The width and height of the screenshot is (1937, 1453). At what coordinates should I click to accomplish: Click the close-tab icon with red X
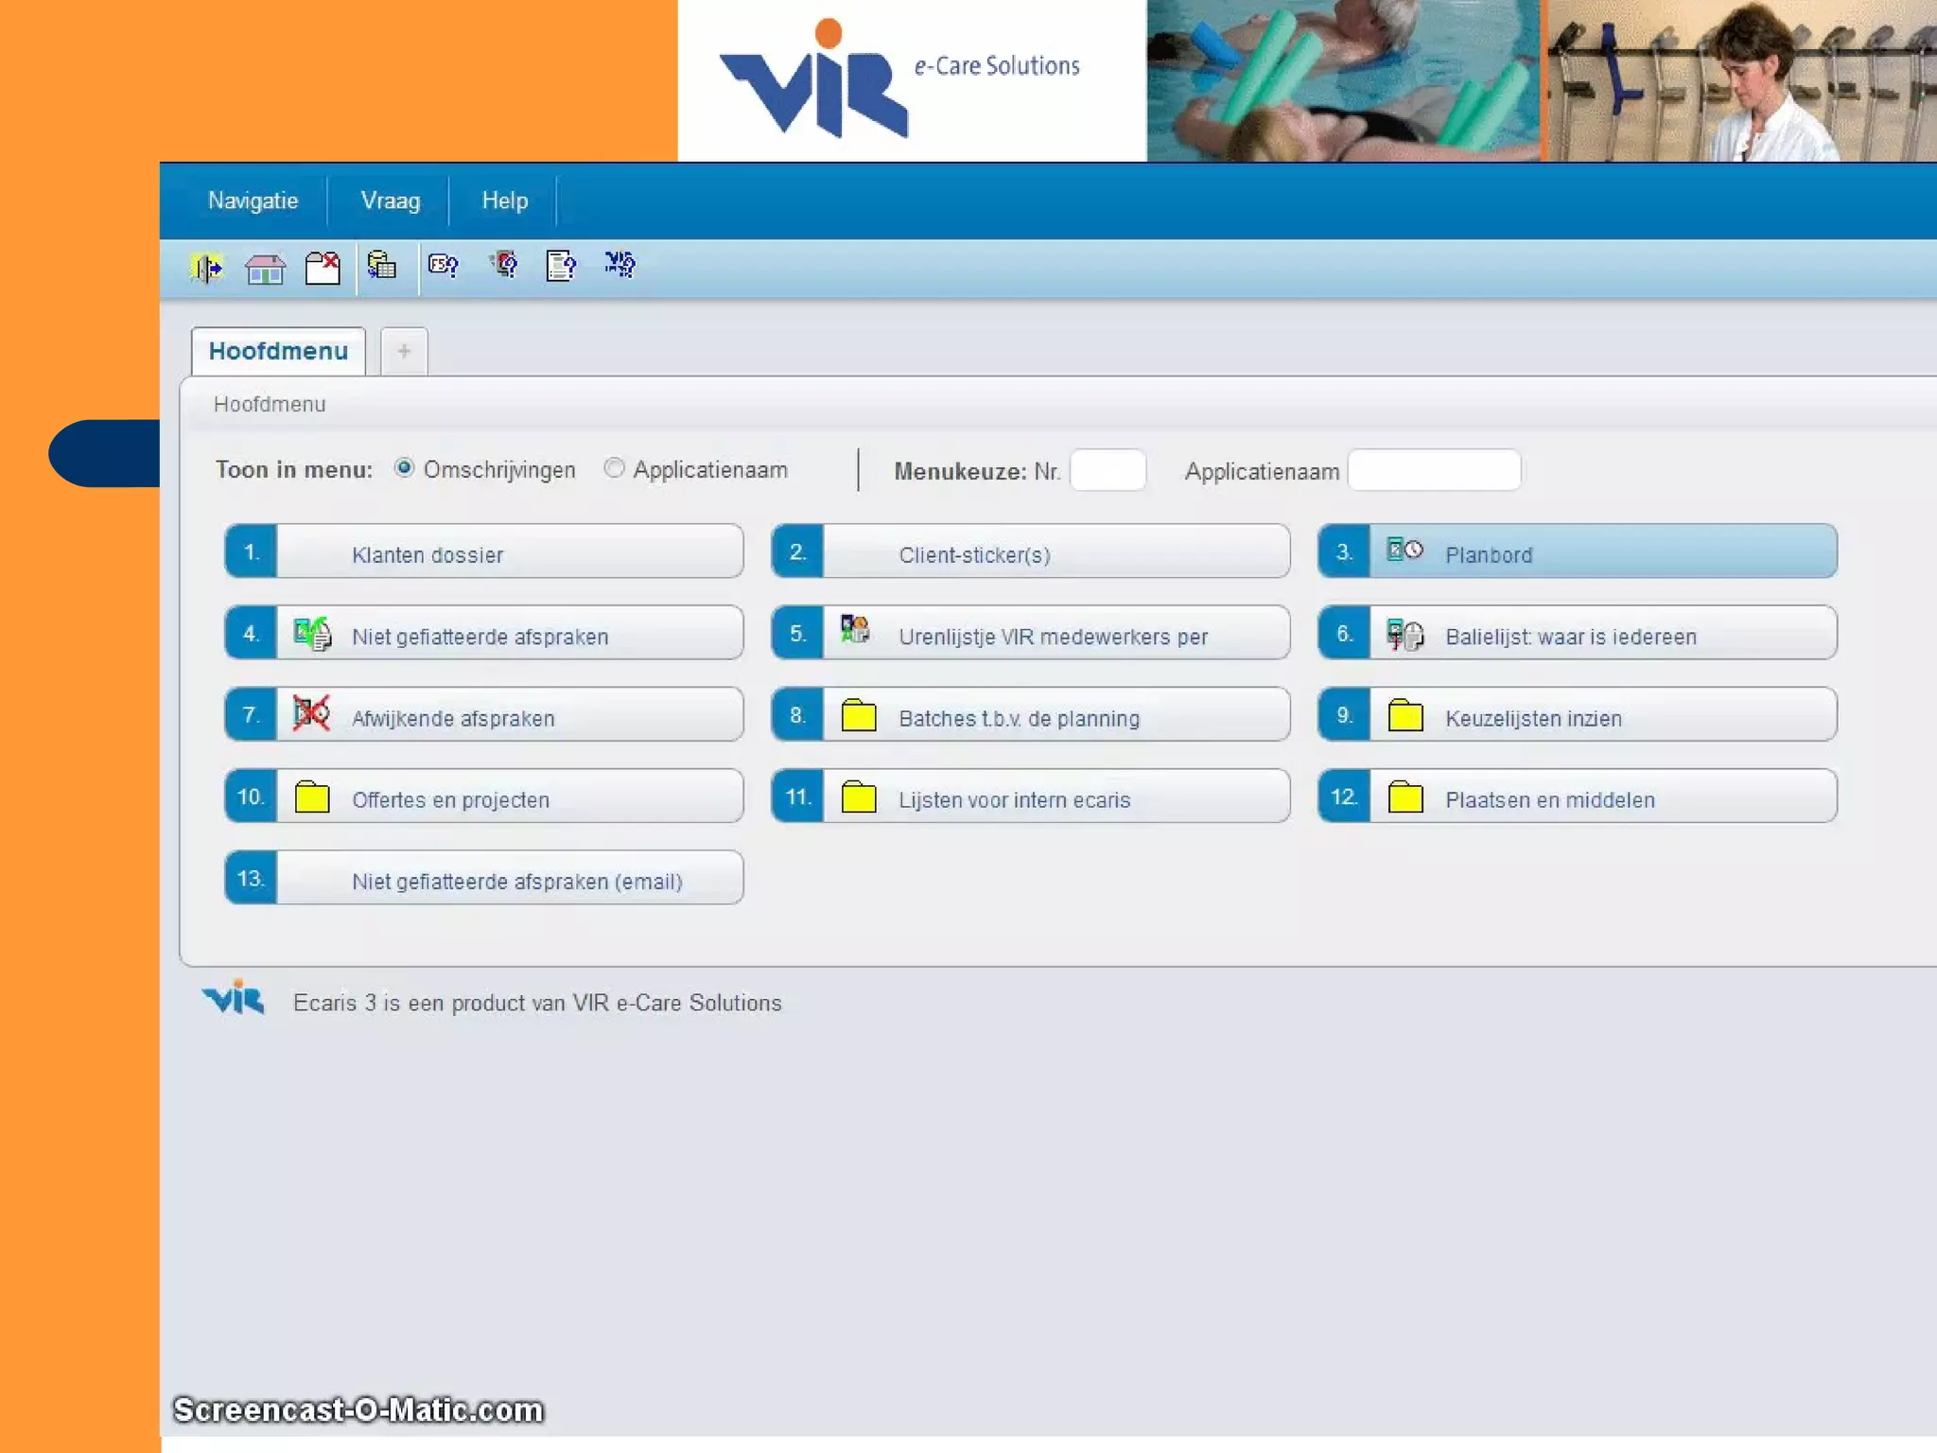323,268
